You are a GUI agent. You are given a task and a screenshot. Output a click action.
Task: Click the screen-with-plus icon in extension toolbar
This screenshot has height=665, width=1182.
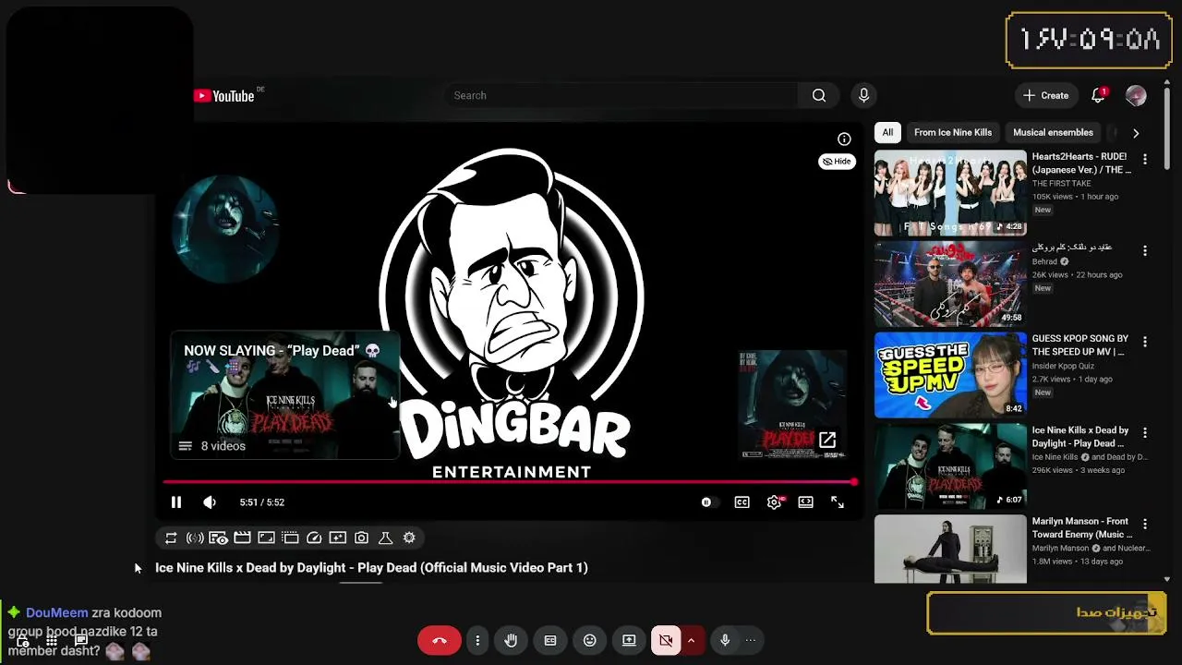[x=338, y=538]
